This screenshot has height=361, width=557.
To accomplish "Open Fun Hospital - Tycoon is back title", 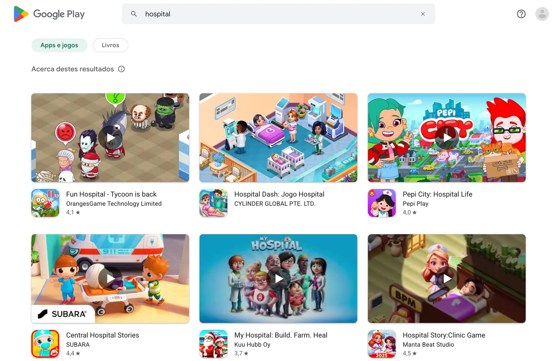I will 111,194.
